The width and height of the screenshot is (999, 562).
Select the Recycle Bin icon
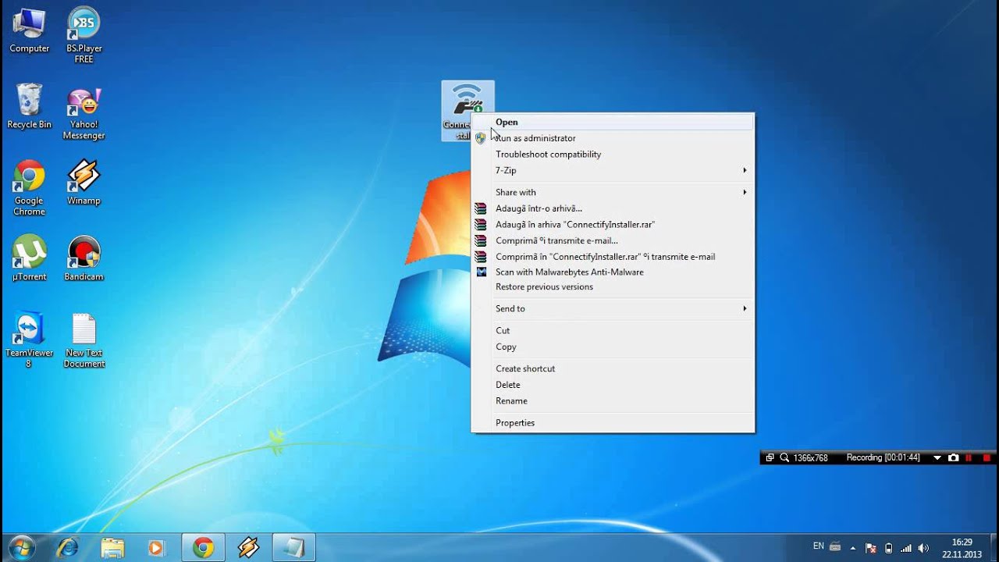pos(29,106)
